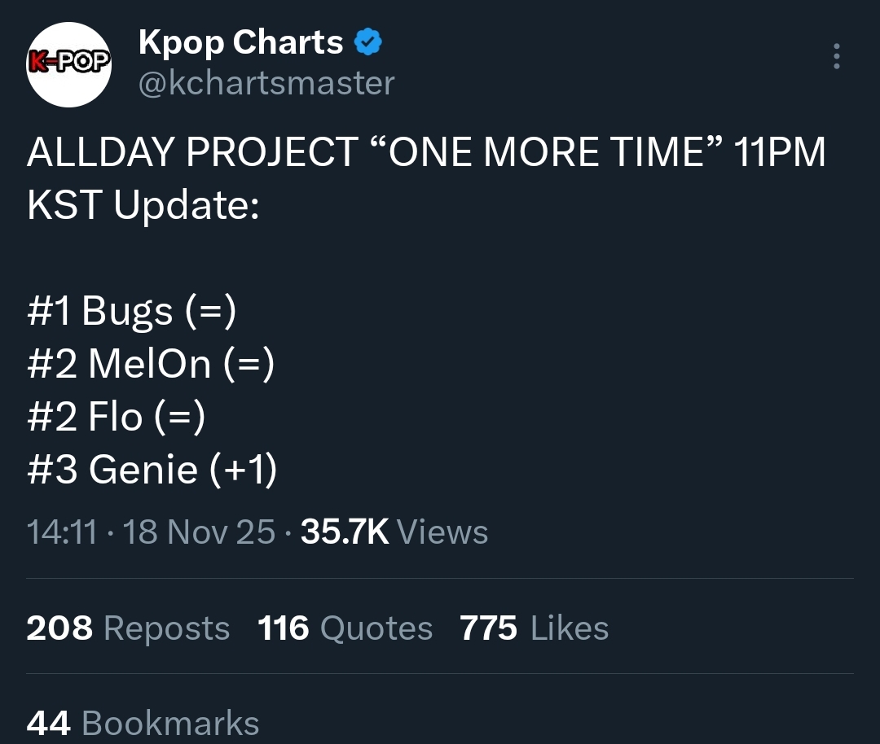Click the "KST Update:" text
The image size is (880, 744).
click(x=143, y=206)
